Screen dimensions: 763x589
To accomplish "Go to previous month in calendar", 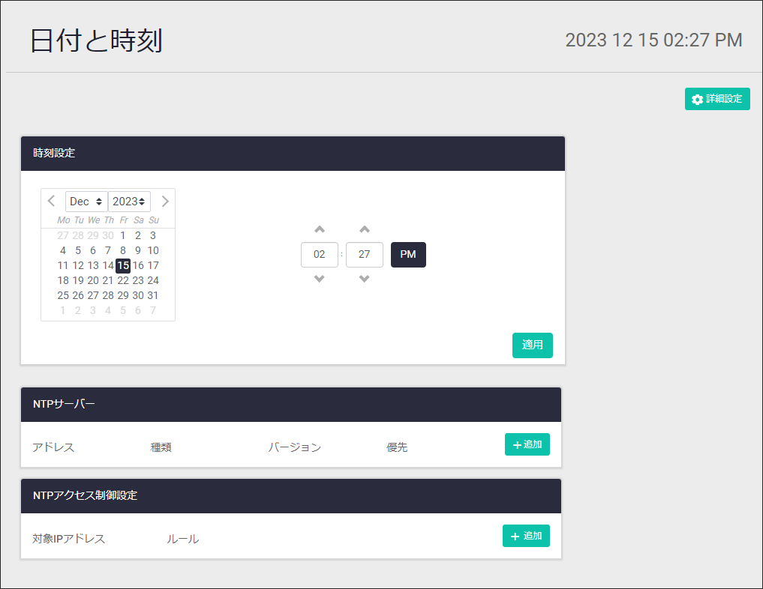I will (51, 201).
